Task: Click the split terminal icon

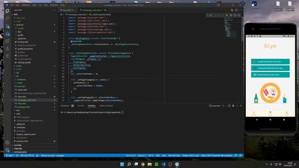Action: (x=229, y=106)
